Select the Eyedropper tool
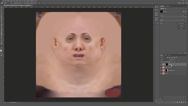 pyautogui.click(x=2, y=19)
